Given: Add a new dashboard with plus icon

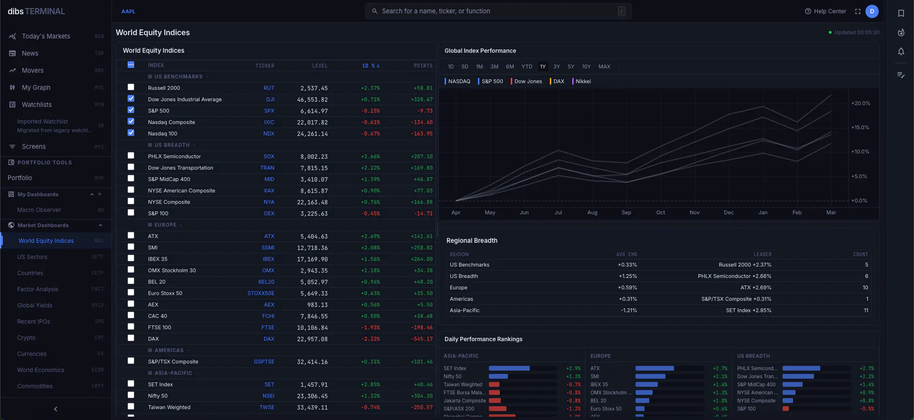Looking at the screenshot, I should point(99,194).
